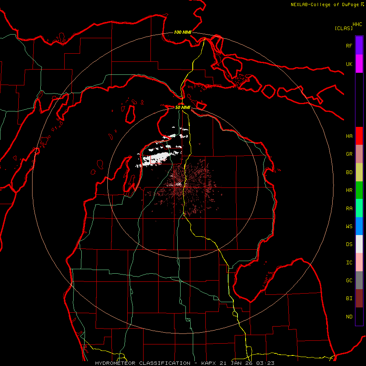
Task: Click the IC legend label
Action: [x=349, y=263]
